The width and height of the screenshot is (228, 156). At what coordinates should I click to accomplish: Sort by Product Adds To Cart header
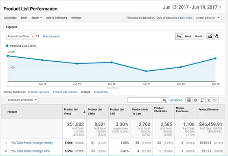pyautogui.click(x=140, y=111)
